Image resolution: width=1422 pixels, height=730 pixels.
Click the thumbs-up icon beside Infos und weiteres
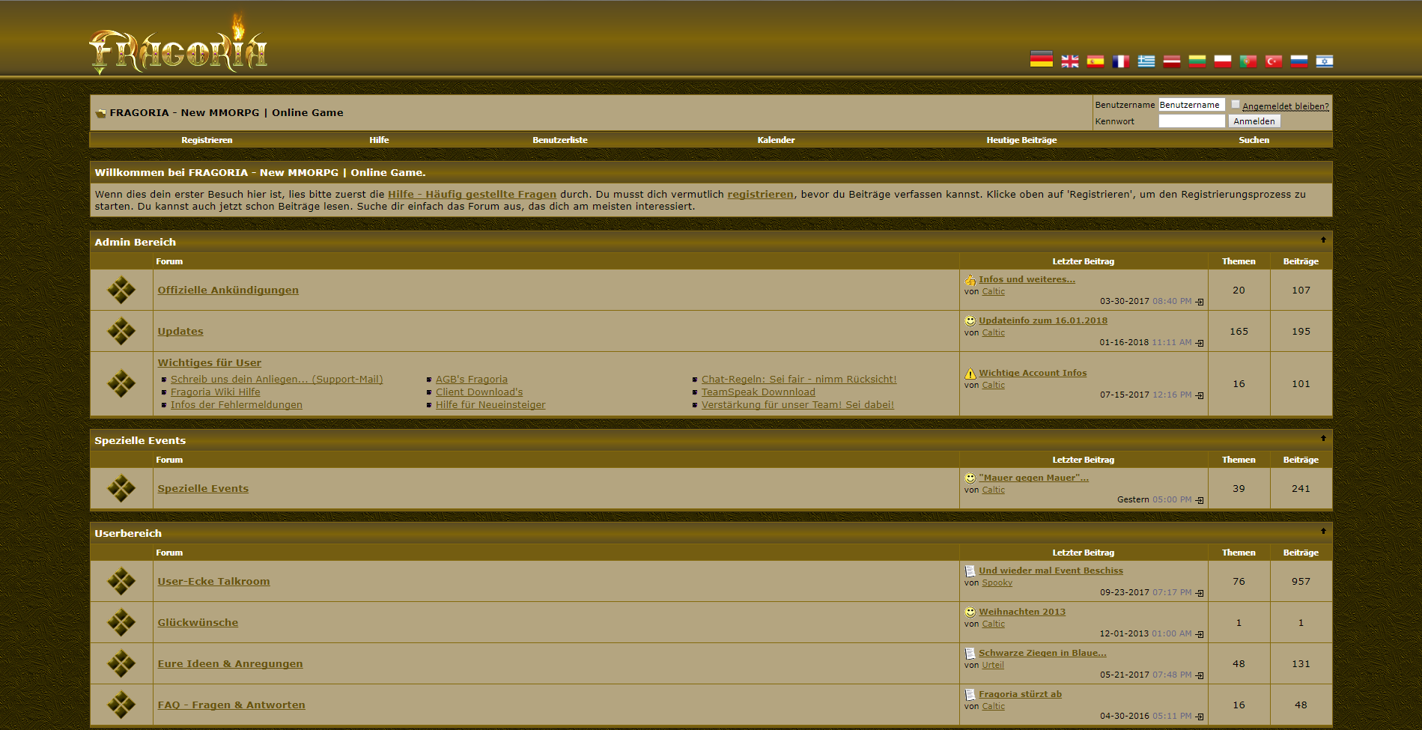pyautogui.click(x=970, y=280)
